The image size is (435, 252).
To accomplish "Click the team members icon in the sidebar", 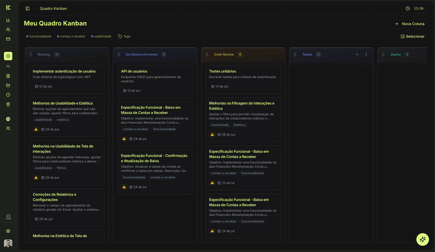I will [x=8, y=29].
